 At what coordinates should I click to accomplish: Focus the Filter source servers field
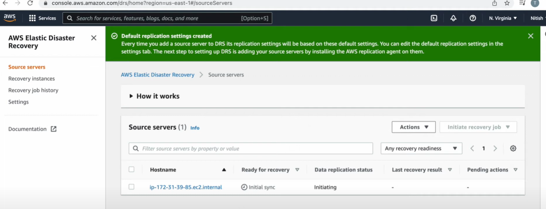coord(251,149)
